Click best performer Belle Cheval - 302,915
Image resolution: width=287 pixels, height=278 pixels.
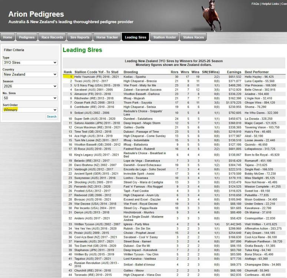260,90
